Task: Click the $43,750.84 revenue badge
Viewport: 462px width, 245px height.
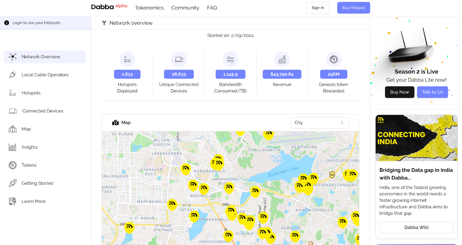Action: tap(282, 74)
